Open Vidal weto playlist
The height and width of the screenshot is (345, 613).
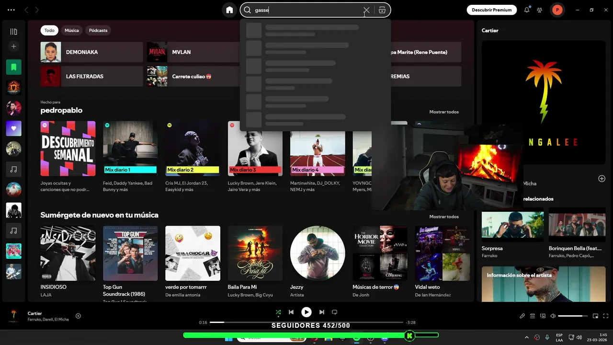tap(443, 253)
